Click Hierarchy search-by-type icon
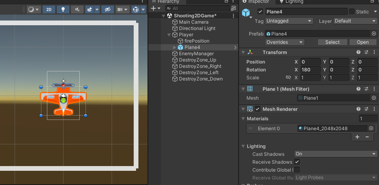Image resolution: width=379 pixels, height=185 pixels. tap(233, 8)
